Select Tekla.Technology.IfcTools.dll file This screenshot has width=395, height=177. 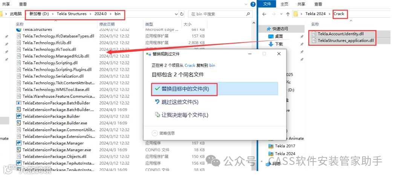click(49, 50)
